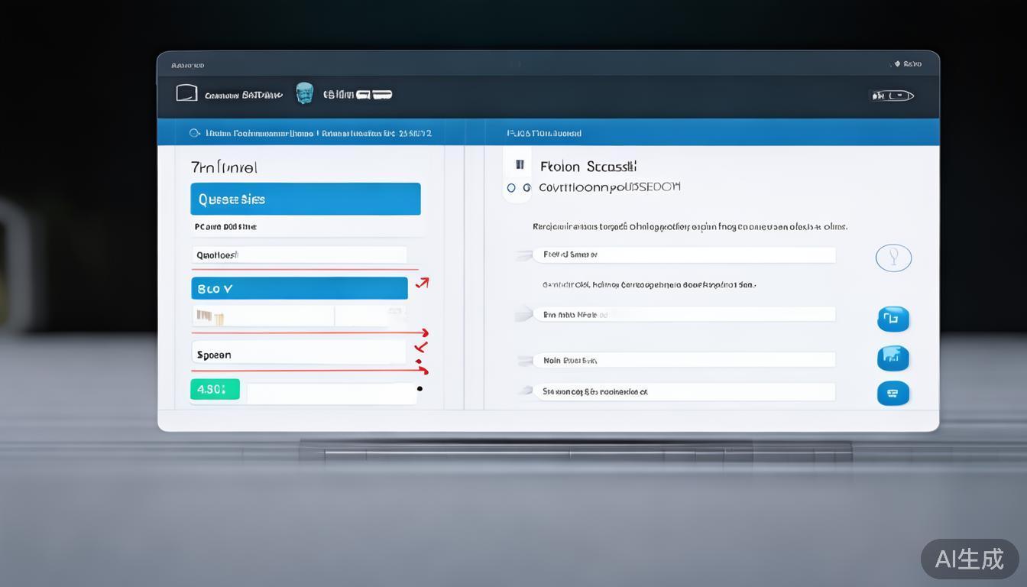Viewport: 1027px width, 587px height.
Task: Expand the chevron beside the bottom right-panel field
Action: click(x=524, y=391)
